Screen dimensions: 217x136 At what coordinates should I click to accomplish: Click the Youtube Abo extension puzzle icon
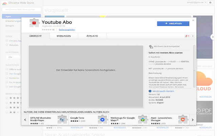[34, 23]
